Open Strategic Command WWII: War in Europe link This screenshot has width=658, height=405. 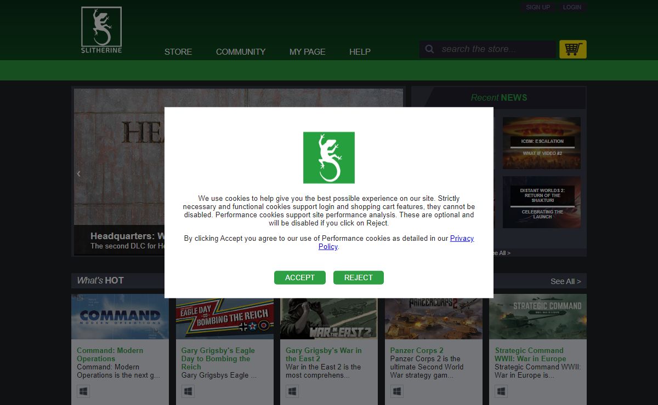[x=530, y=355]
